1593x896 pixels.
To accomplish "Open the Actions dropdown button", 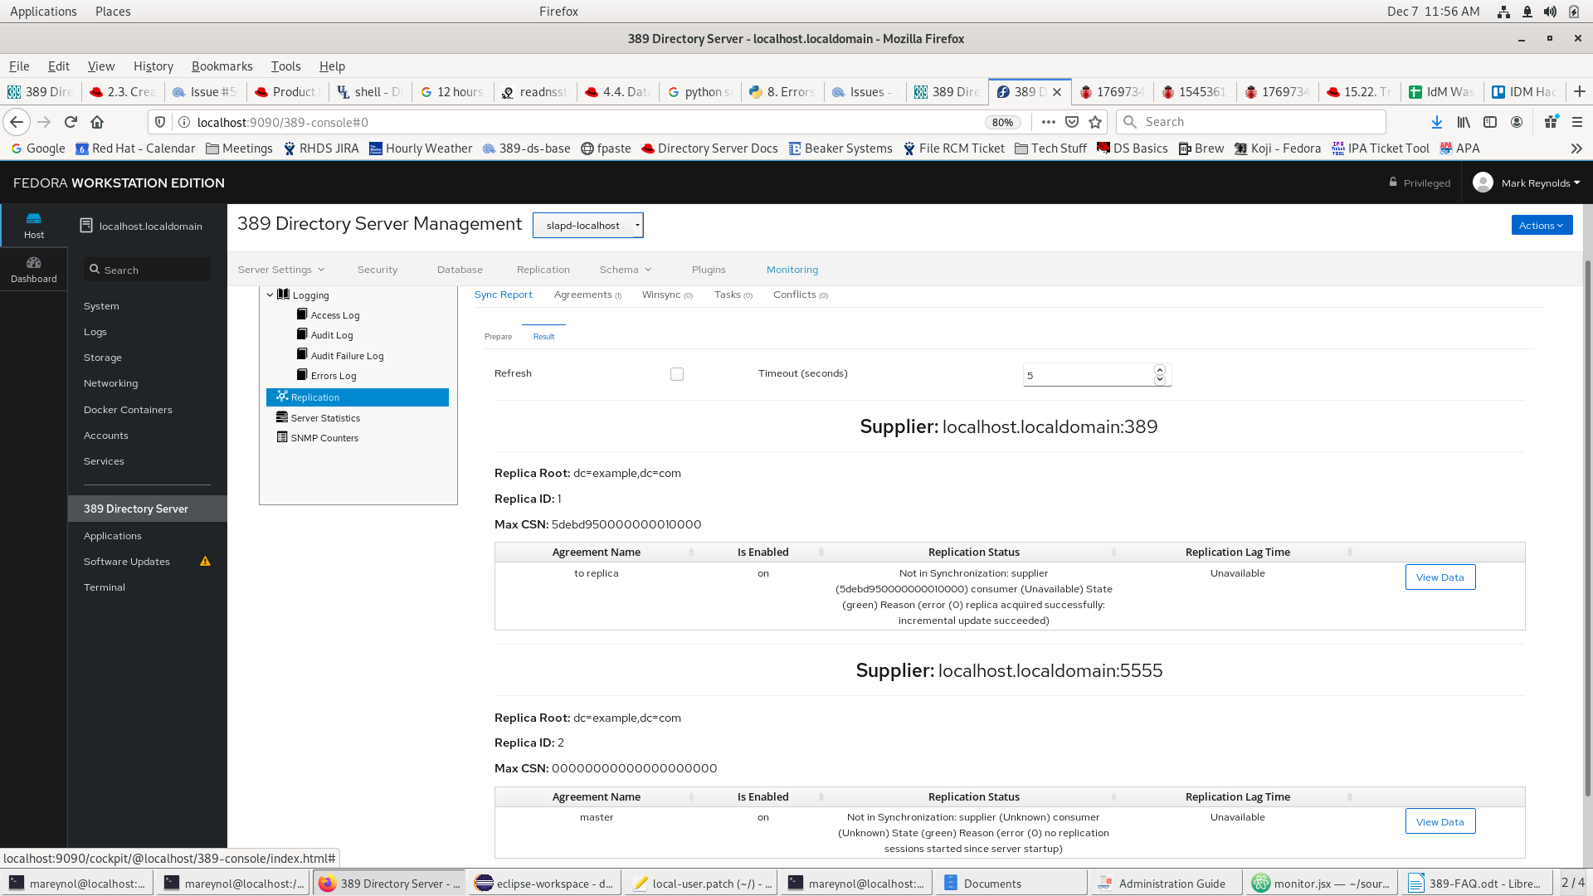I will click(x=1542, y=225).
